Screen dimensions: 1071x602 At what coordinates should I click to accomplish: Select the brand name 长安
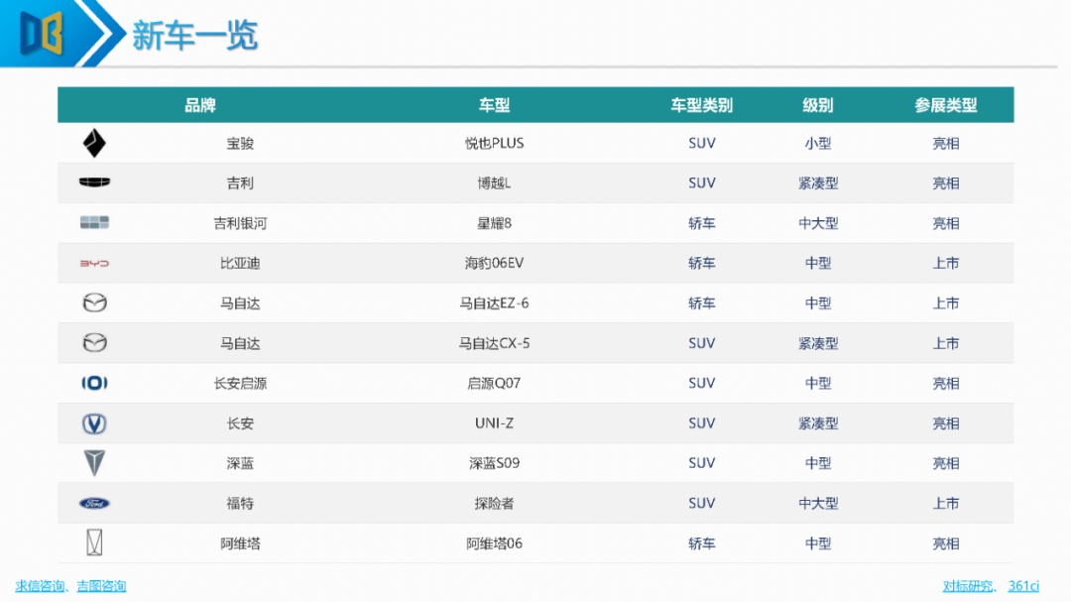240,423
